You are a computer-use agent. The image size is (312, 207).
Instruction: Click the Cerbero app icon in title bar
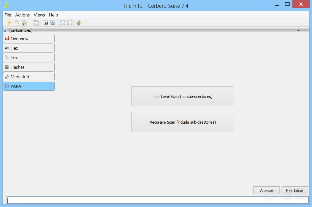pyautogui.click(x=6, y=5)
